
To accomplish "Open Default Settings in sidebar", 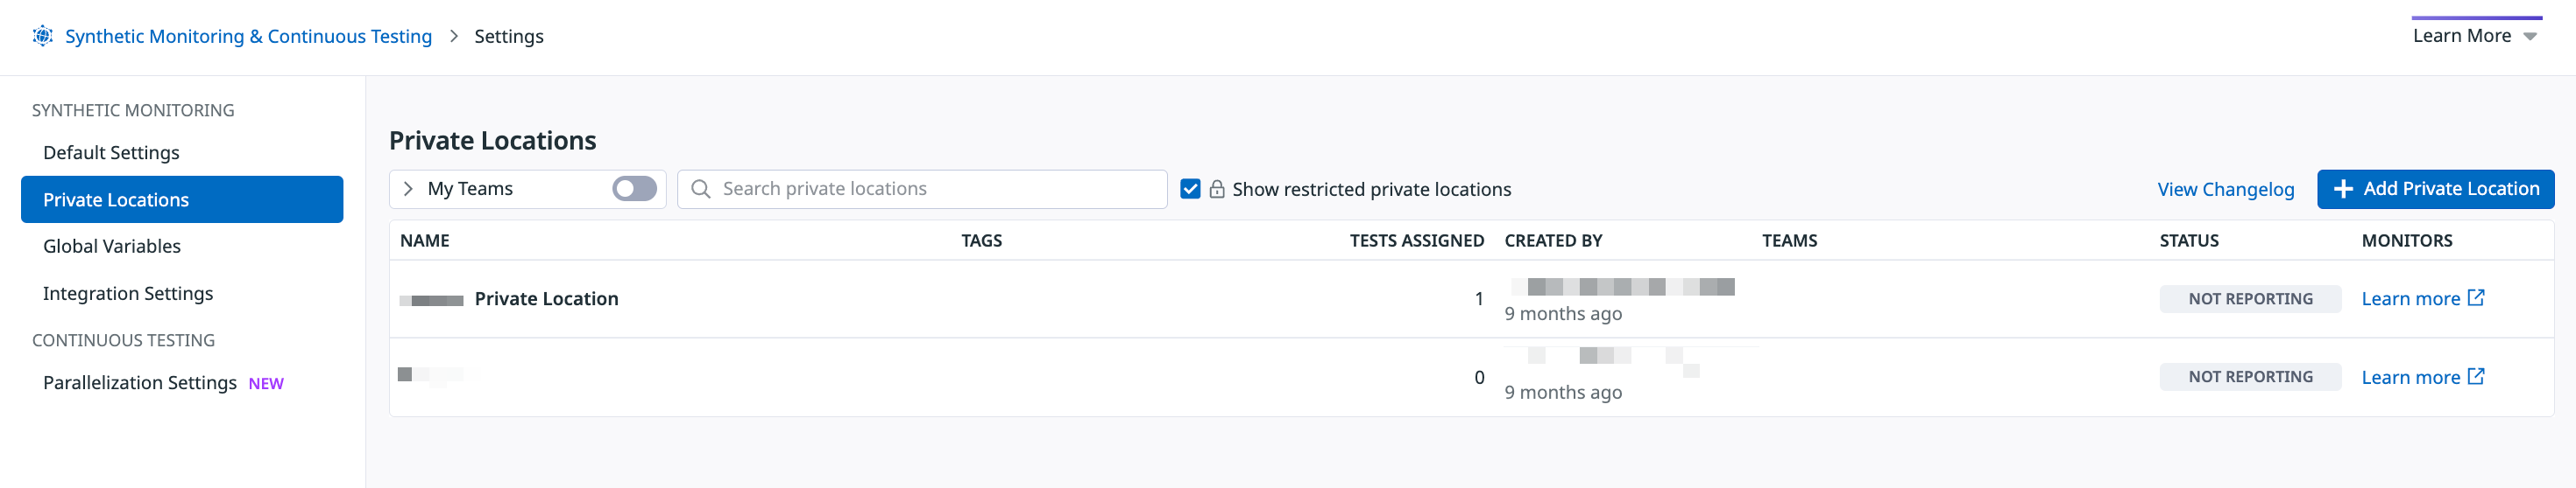I will [111, 153].
